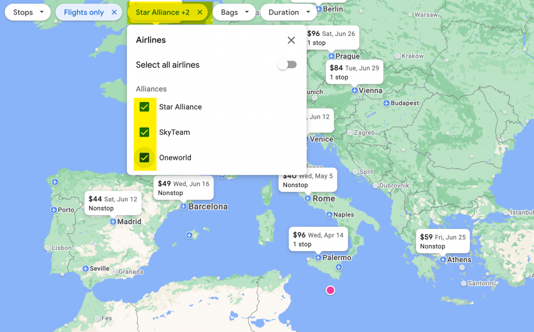Click the Porto airport marker icon
This screenshot has height=332, width=534.
[x=53, y=210]
